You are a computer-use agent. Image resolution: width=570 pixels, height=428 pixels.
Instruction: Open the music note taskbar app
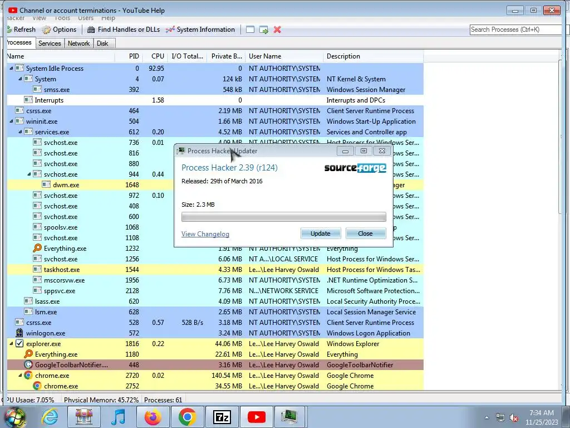[x=118, y=417]
